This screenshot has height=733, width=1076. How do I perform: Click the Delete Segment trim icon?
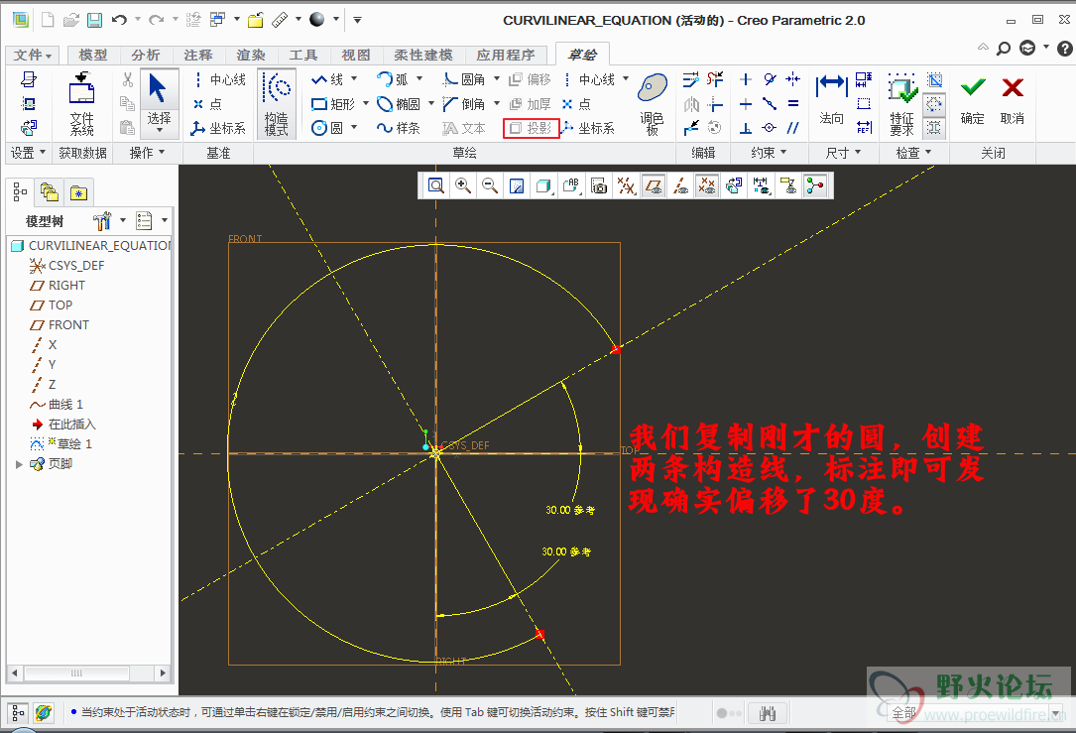point(715,79)
